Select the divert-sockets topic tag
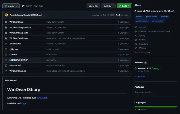This screenshot has width=180, height=114. coord(158,21)
